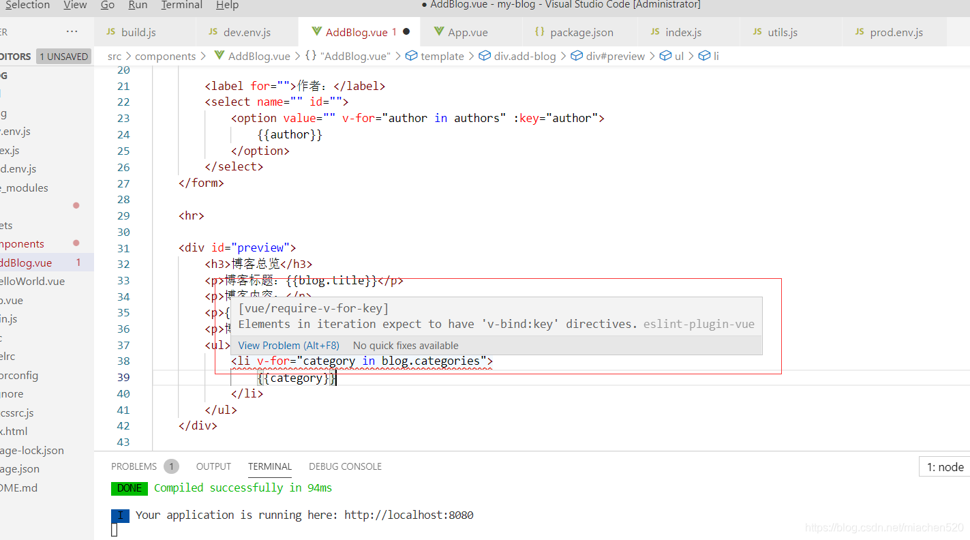Switch to the OUTPUT panel tab
The height and width of the screenshot is (540, 970).
(213, 466)
